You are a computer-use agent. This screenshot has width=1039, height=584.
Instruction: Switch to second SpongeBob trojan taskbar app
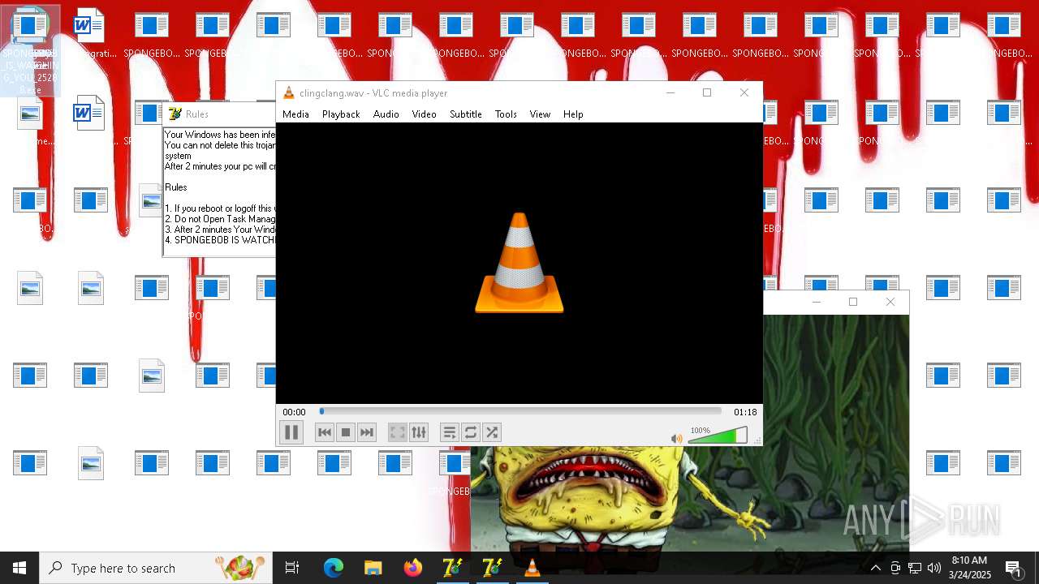(492, 568)
